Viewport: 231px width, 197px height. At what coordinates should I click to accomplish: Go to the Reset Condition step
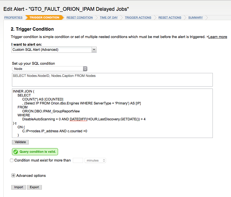coord(80,18)
